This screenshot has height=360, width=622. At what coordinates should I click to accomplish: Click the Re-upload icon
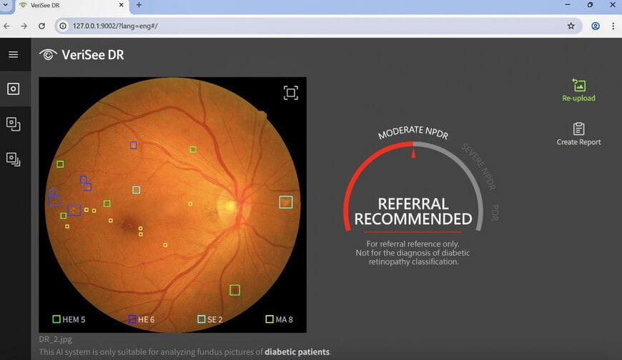(579, 85)
